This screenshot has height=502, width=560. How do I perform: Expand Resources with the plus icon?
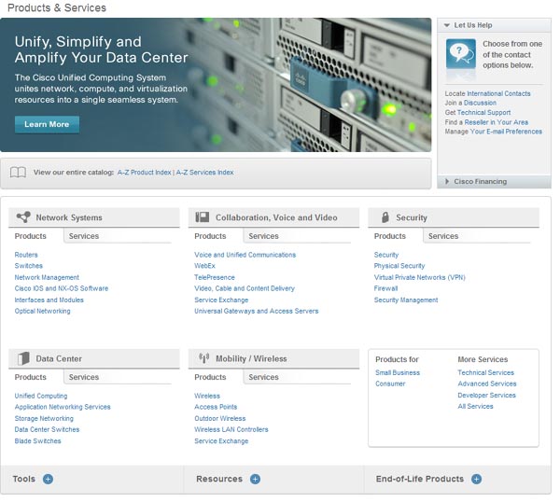255,479
